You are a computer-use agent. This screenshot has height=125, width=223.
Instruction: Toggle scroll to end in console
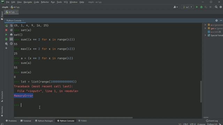(11, 30)
